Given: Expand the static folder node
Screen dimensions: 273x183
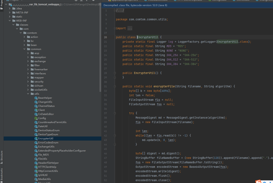Looking at the screenshot, I should [10, 17].
